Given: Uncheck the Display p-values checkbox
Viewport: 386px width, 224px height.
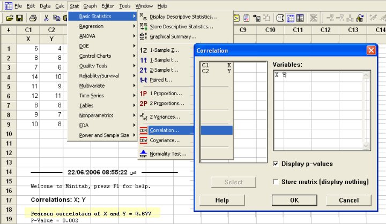Looking at the screenshot, I should (x=276, y=164).
